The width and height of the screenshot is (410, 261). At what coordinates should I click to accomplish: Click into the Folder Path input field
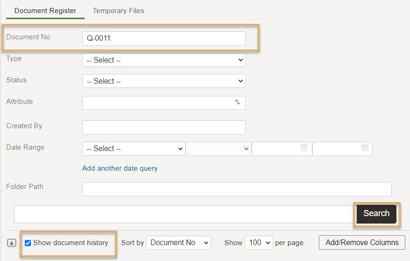click(x=237, y=189)
